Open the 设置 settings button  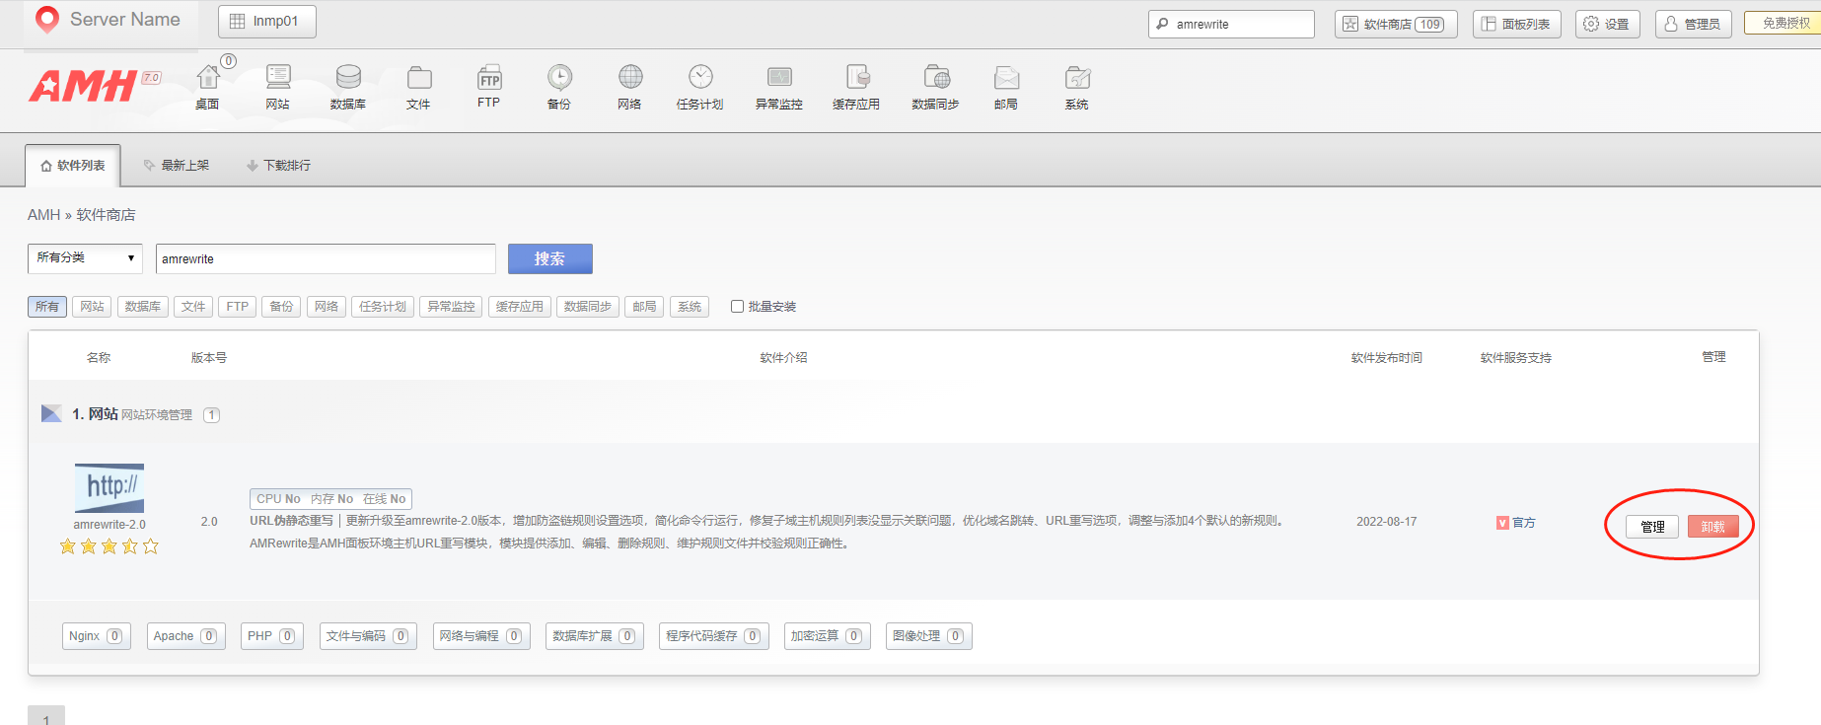pyautogui.click(x=1608, y=24)
